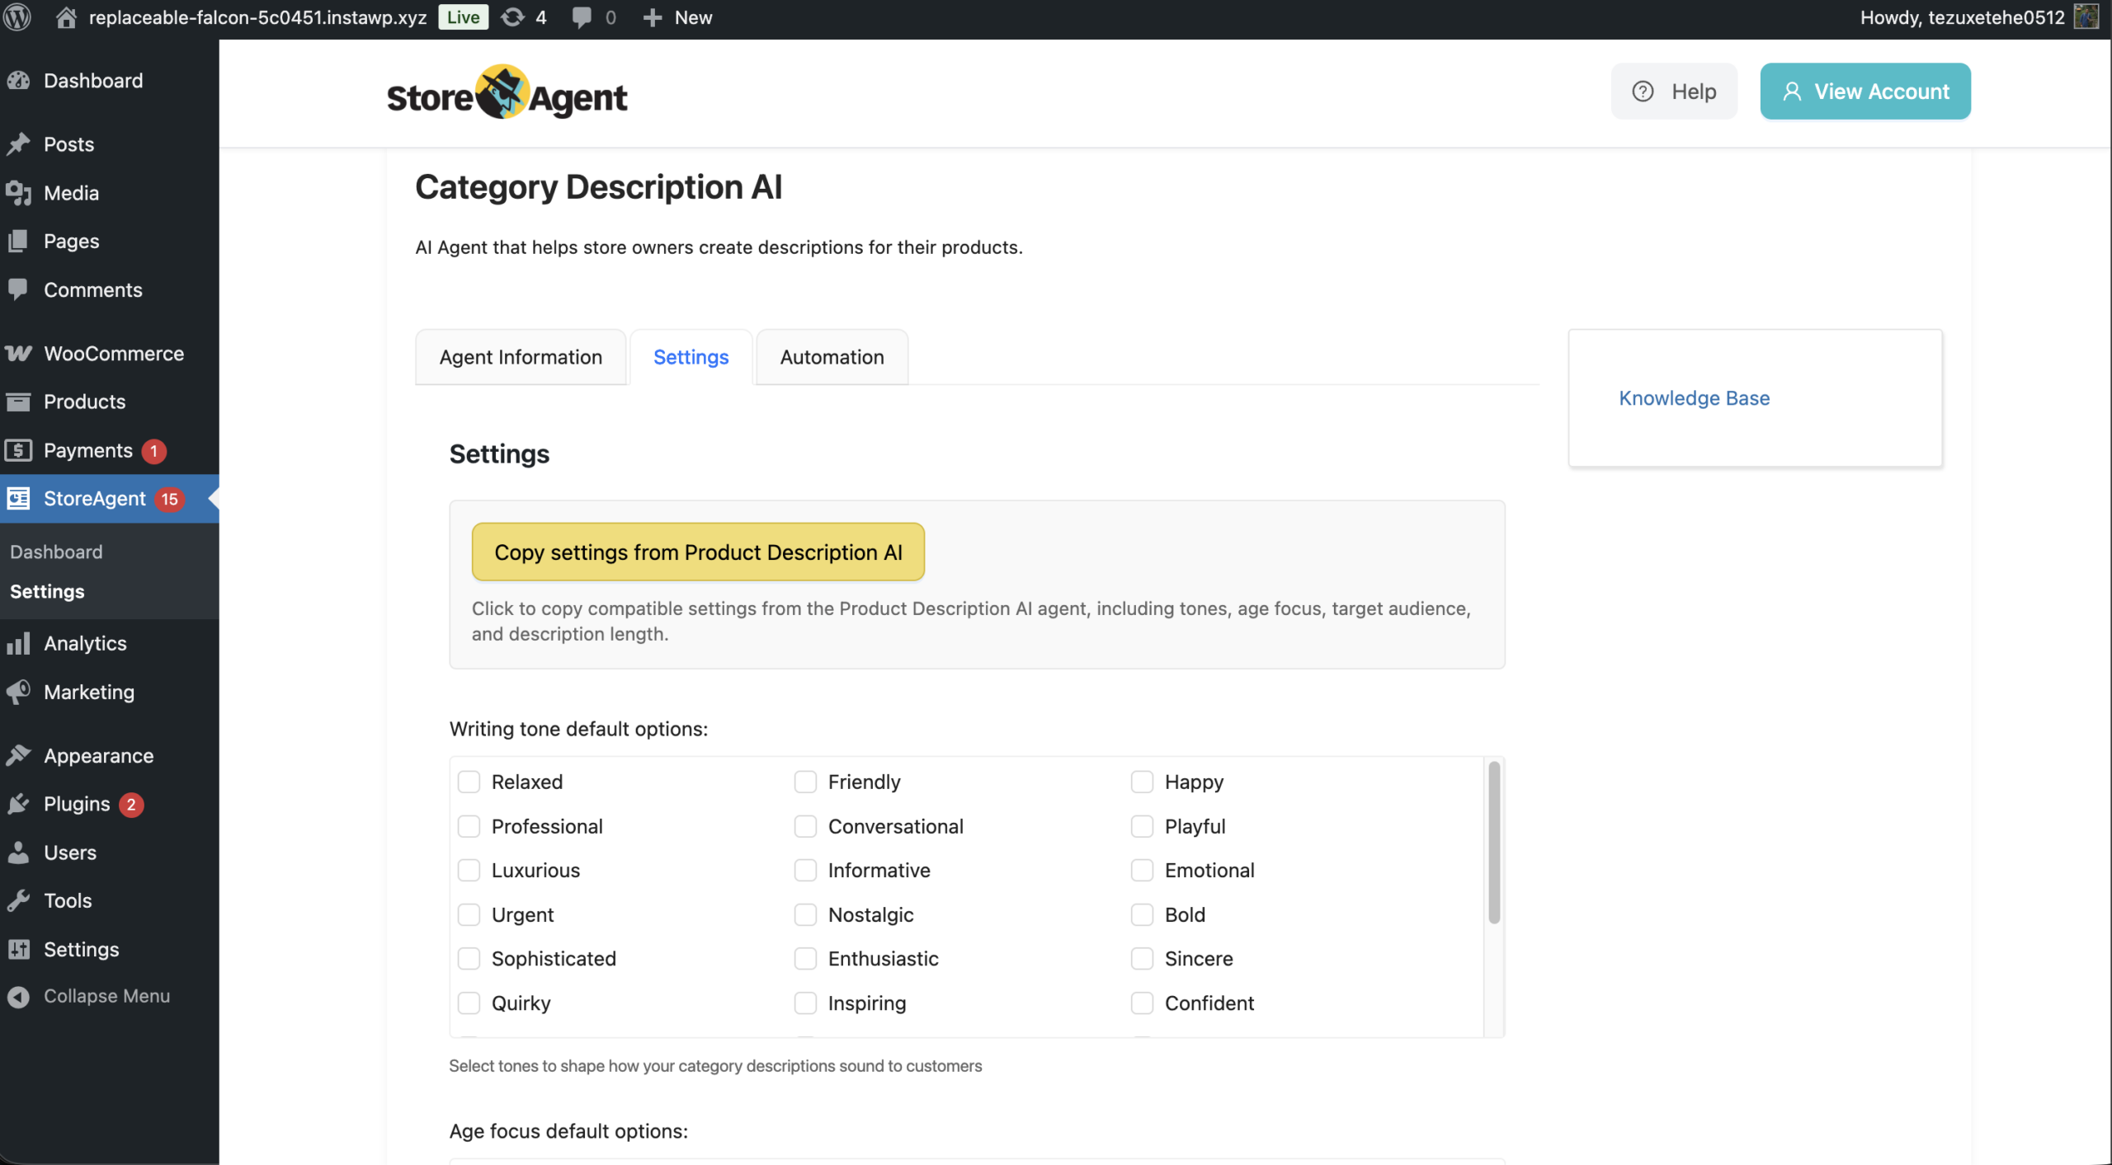Image resolution: width=2112 pixels, height=1165 pixels.
Task: Click Copy settings from Product Description AI
Action: pyautogui.click(x=698, y=552)
